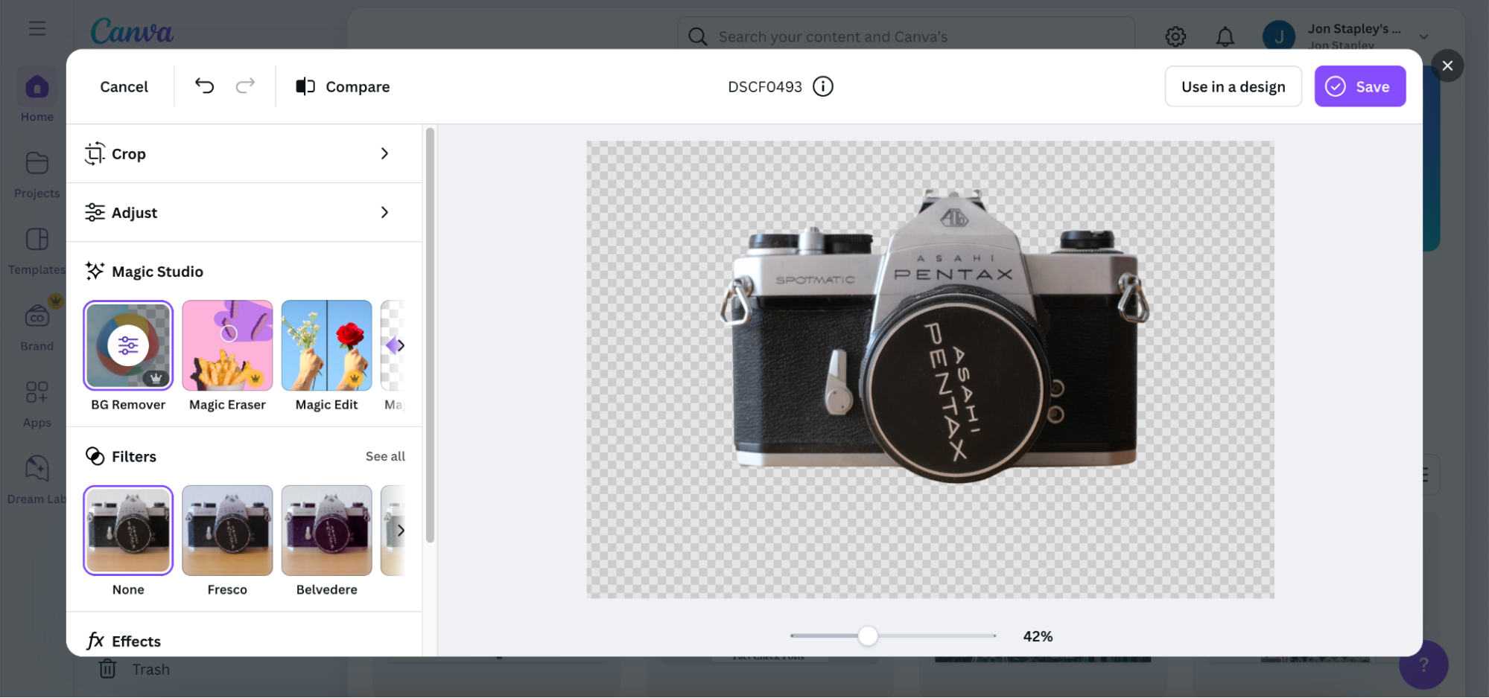1489x698 pixels.
Task: Select BG Remover tool
Action: [x=128, y=345]
